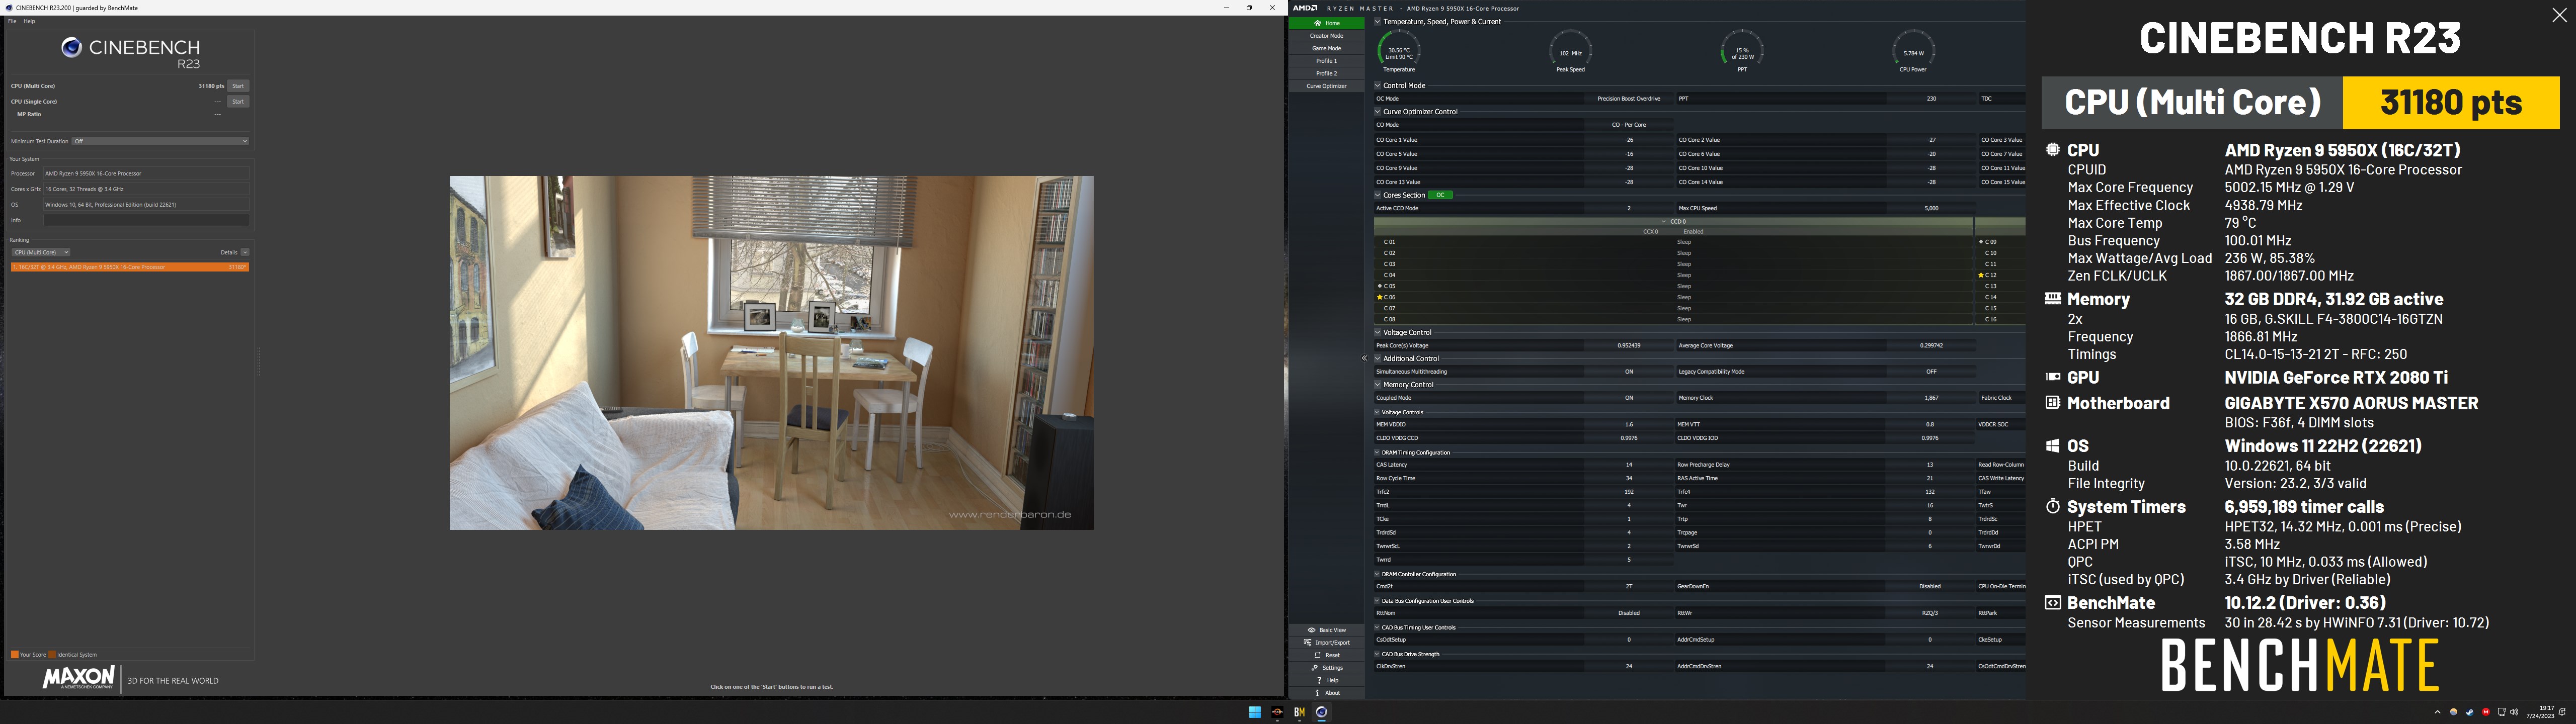This screenshot has height=724, width=2576.
Task: Click GearDownEn Disabled value
Action: (x=1930, y=587)
